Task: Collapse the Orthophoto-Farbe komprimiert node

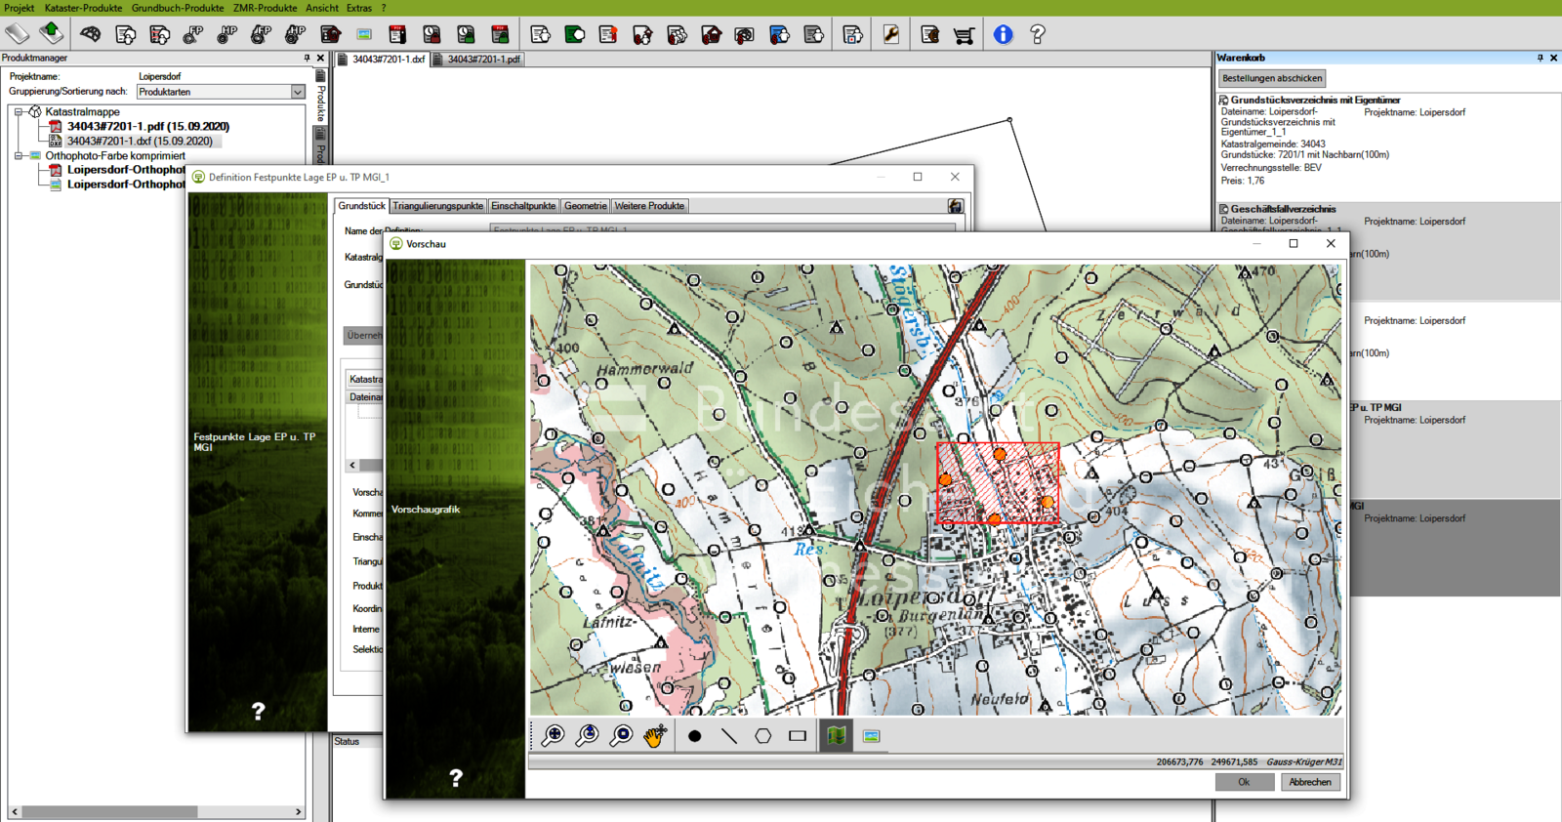Action: click(x=19, y=156)
